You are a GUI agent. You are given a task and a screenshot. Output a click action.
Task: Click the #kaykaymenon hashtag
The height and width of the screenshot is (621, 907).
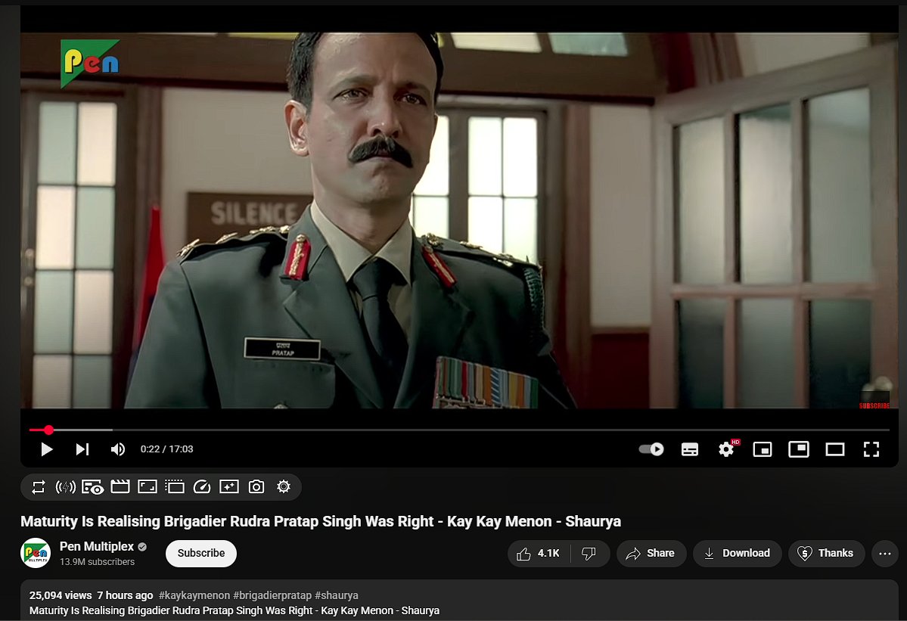pos(194,595)
